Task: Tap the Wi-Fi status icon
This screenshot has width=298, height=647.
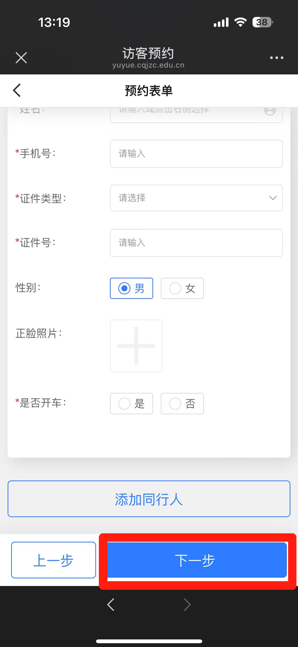Action: pos(240,22)
